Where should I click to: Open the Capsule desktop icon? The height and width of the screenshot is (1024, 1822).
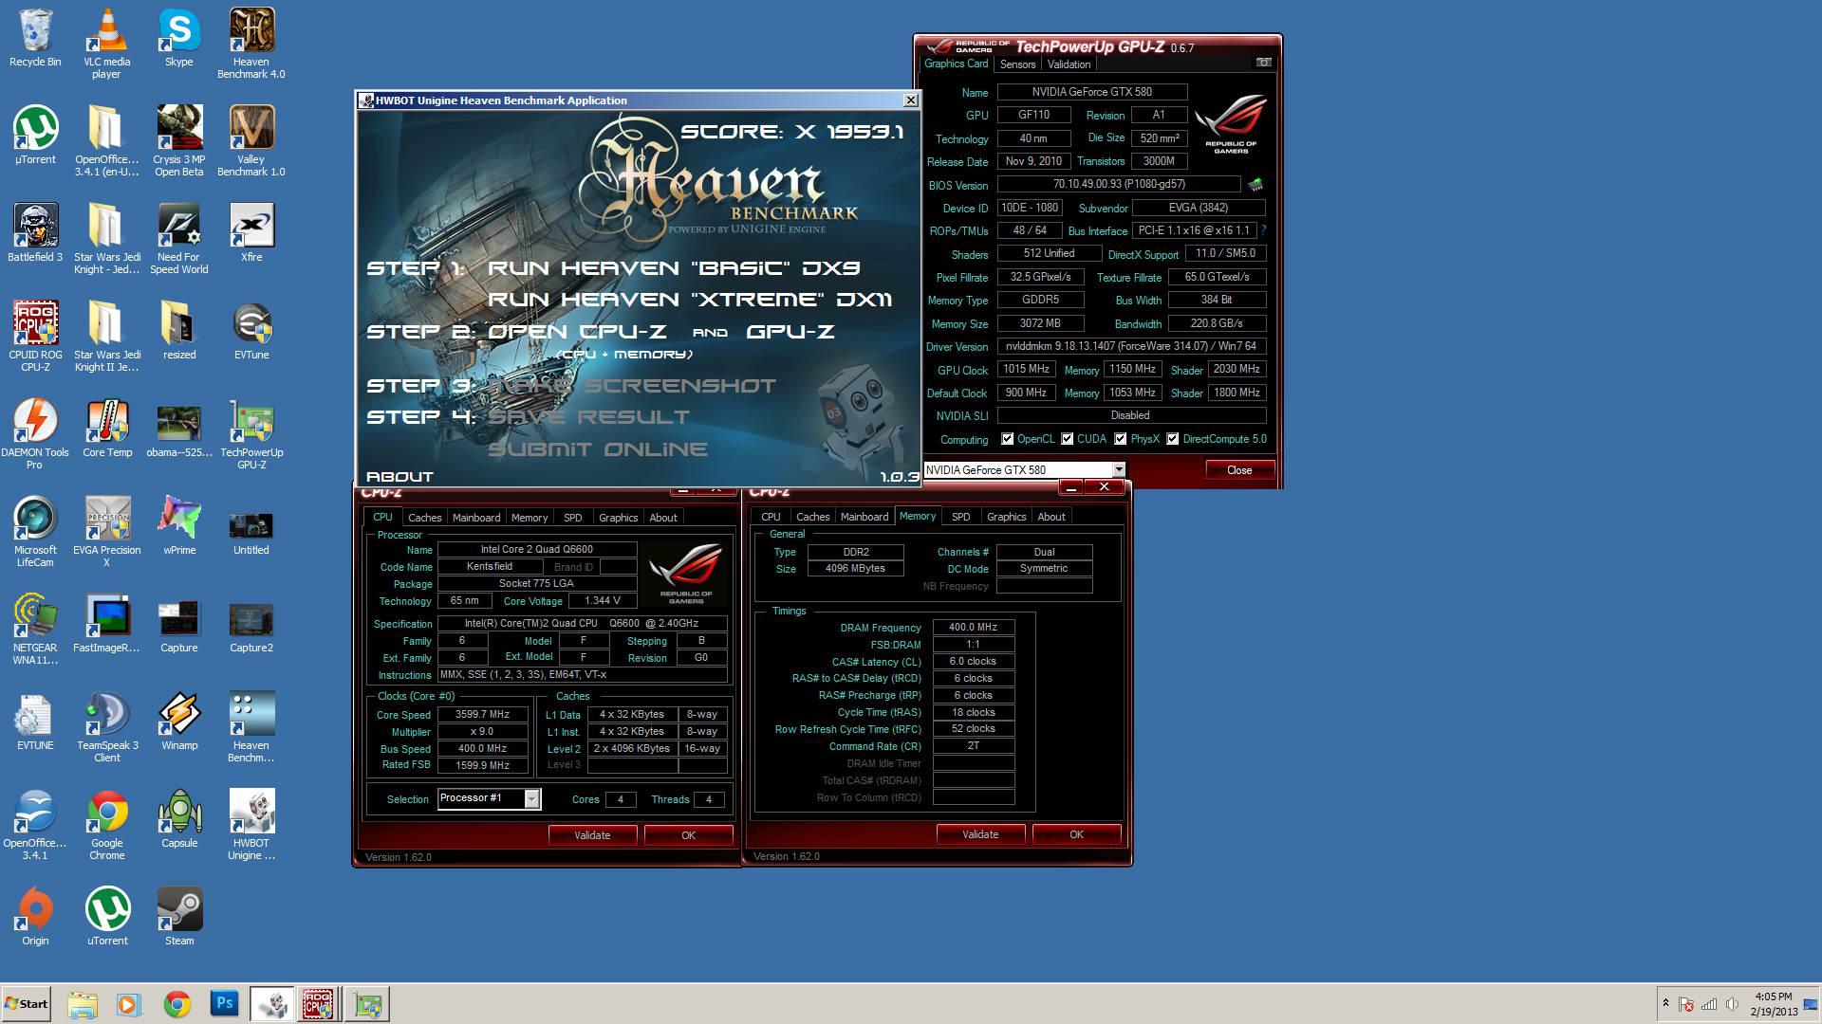[178, 819]
